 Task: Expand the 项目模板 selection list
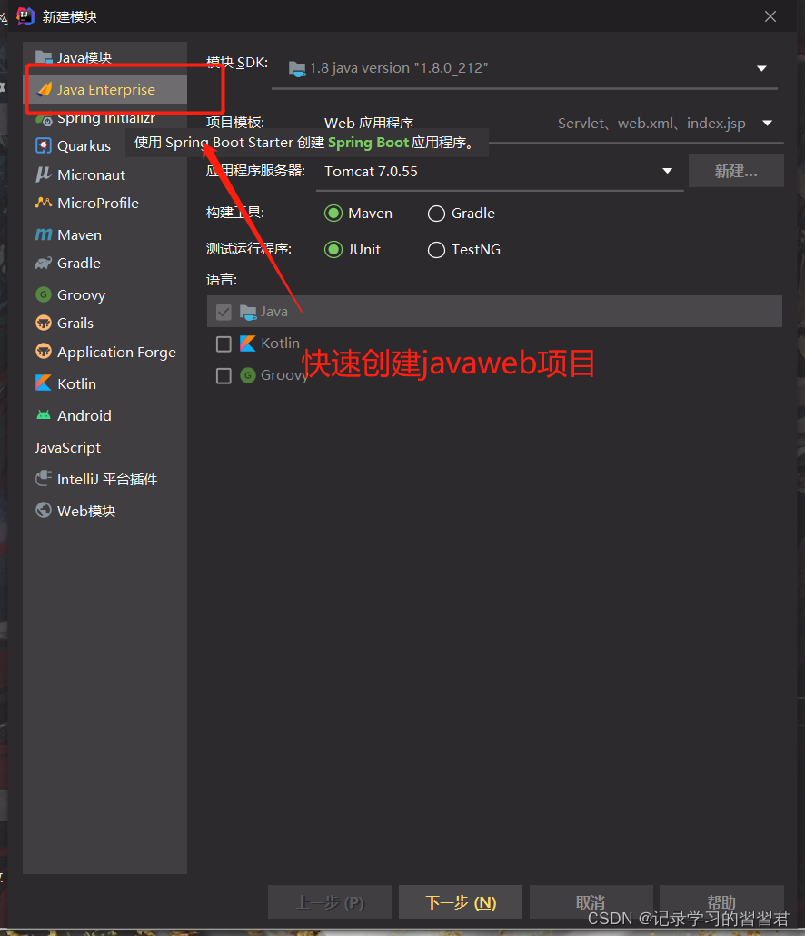766,123
